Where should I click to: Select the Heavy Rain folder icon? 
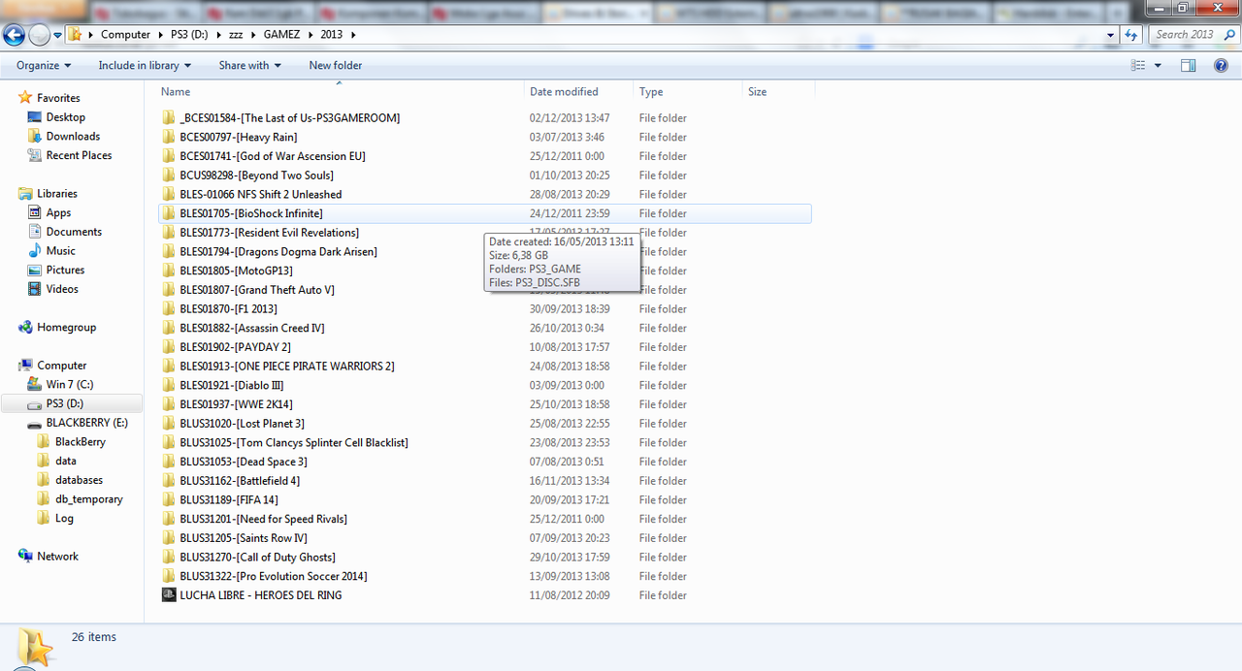169,137
